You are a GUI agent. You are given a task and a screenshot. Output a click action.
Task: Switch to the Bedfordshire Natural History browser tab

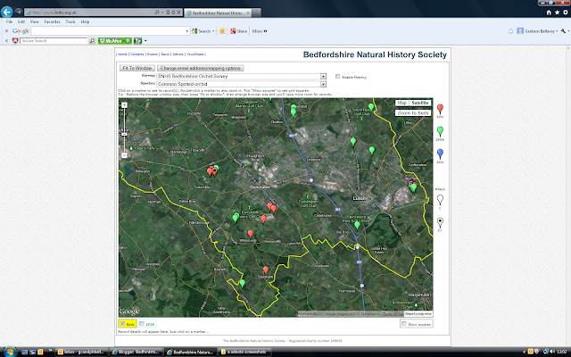(x=218, y=12)
